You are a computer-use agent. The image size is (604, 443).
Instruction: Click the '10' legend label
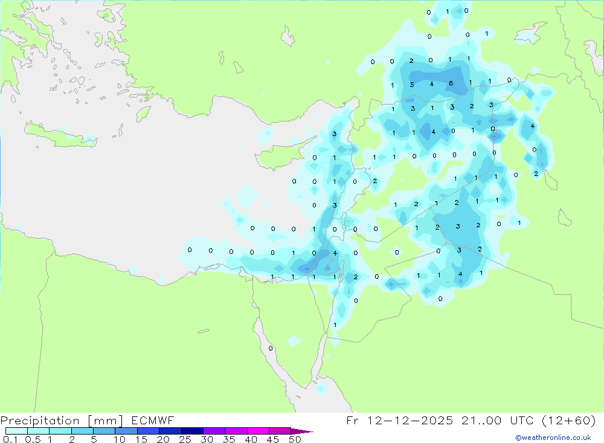[x=120, y=439]
